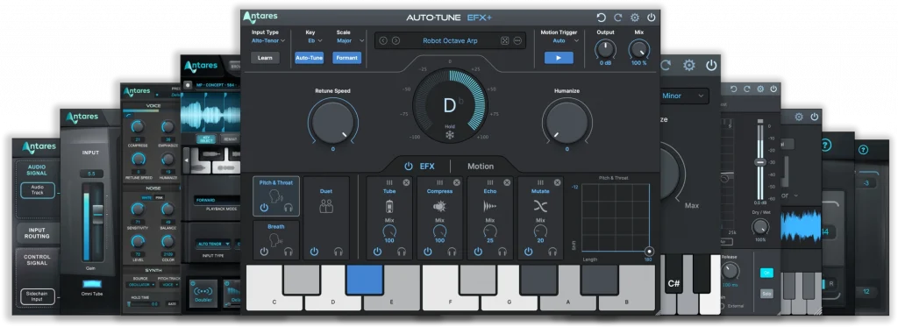This screenshot has width=898, height=327.
Task: Toggle the Pitch & Throat power button
Action: coord(263,207)
